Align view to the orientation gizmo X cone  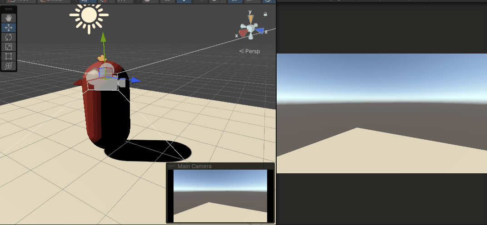243,33
